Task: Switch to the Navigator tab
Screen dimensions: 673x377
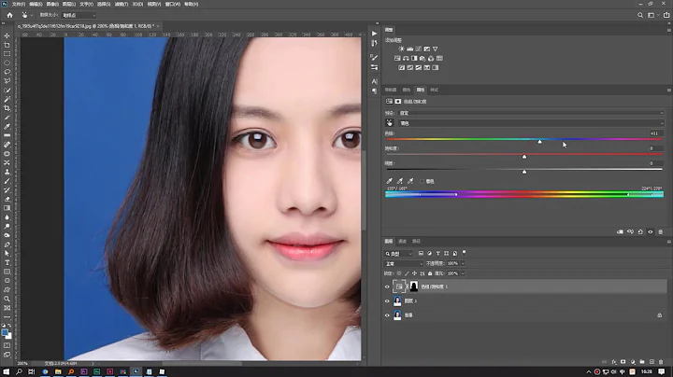Action: (x=391, y=90)
